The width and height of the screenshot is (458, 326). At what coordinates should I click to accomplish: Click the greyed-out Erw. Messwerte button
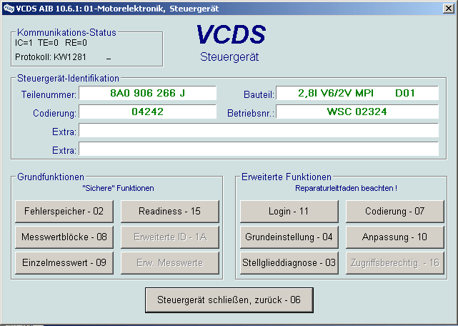[170, 263]
